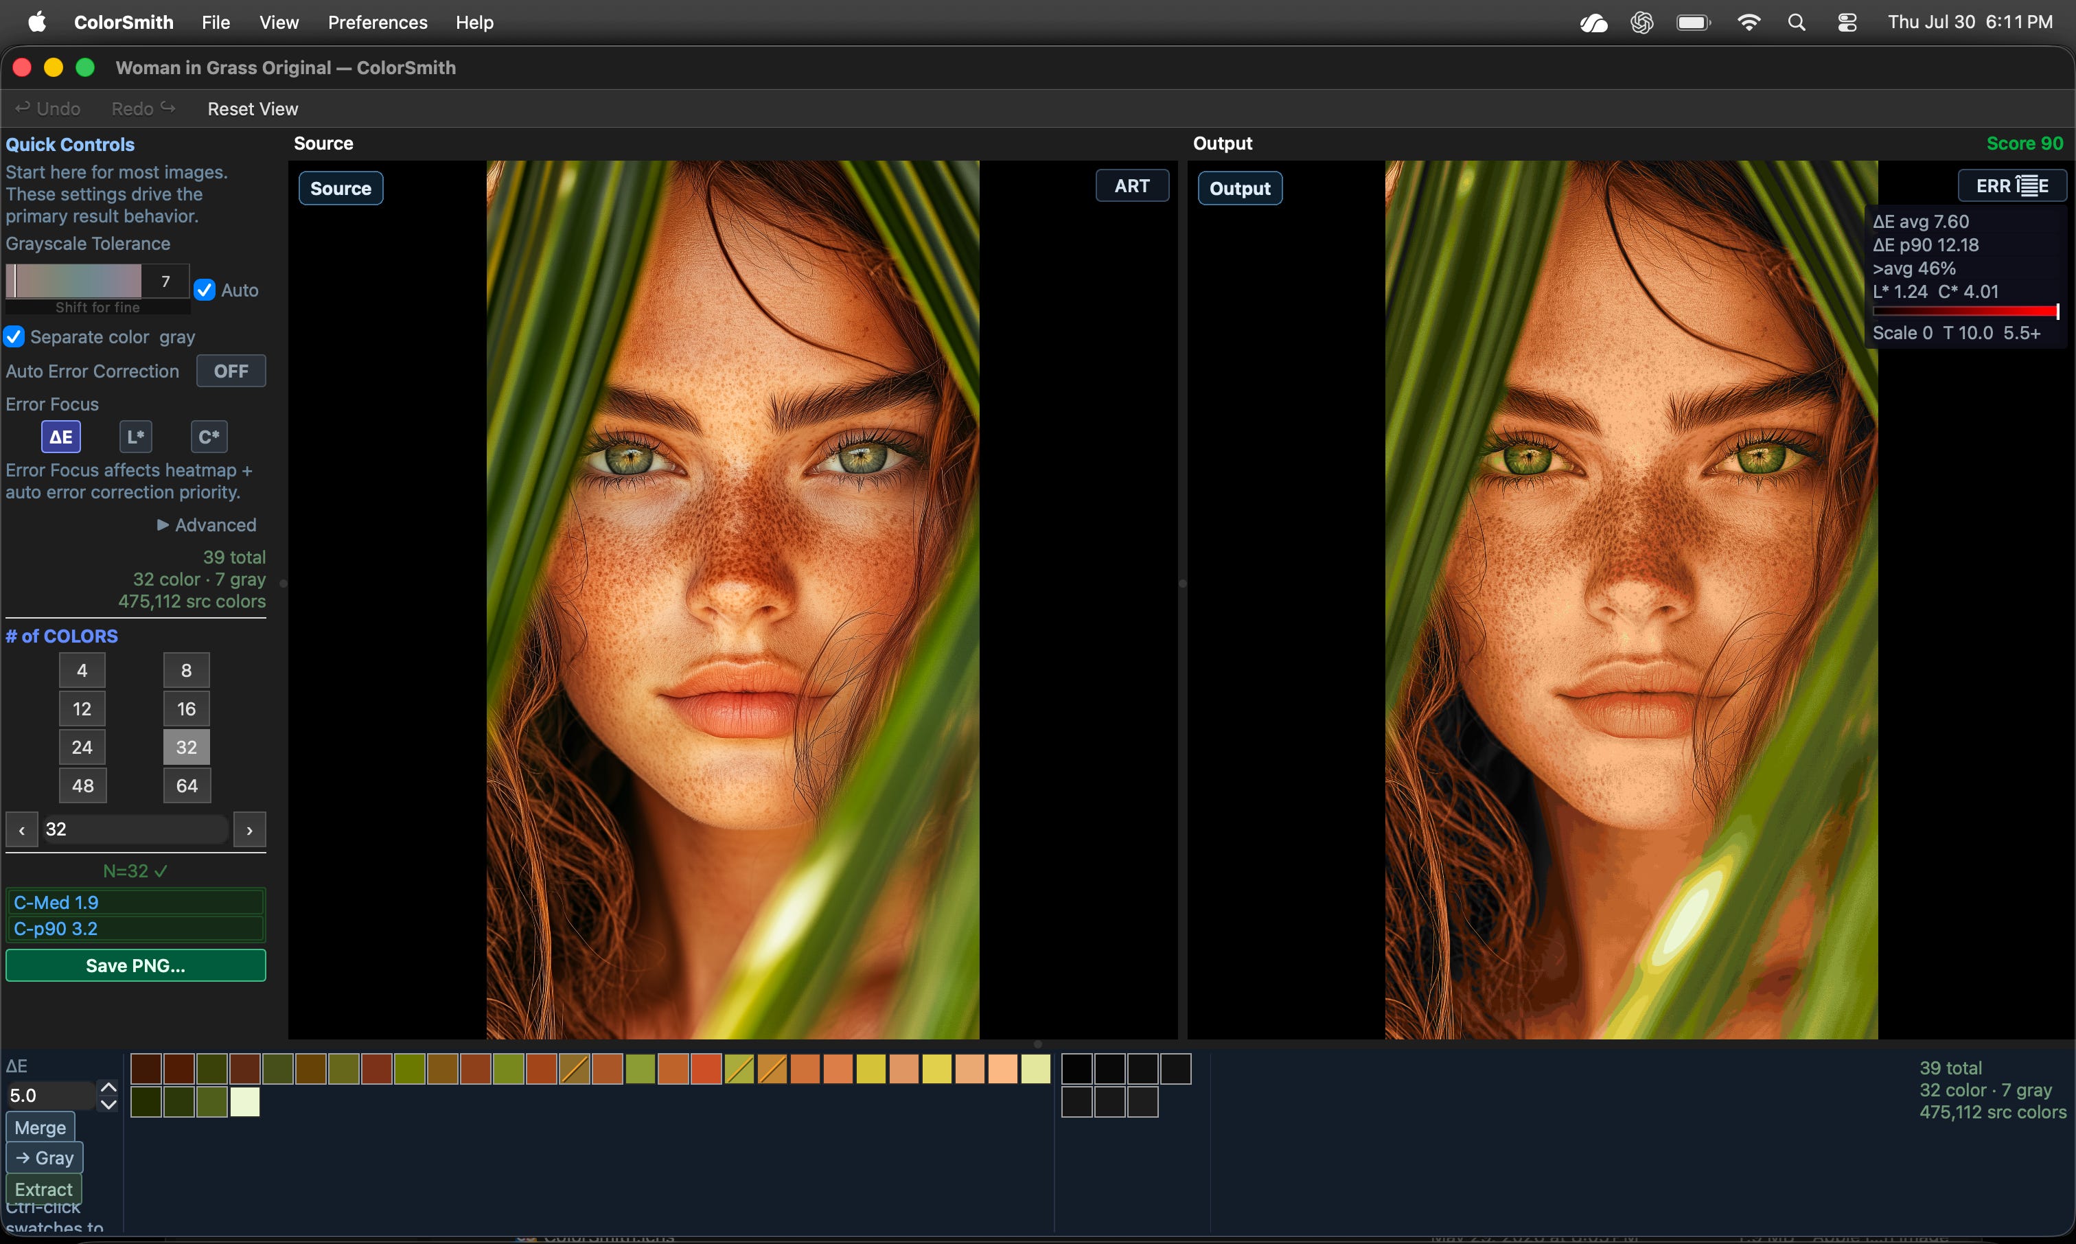The width and height of the screenshot is (2076, 1244).
Task: Toggle the ART view on the Source pane
Action: pyautogui.click(x=1132, y=186)
